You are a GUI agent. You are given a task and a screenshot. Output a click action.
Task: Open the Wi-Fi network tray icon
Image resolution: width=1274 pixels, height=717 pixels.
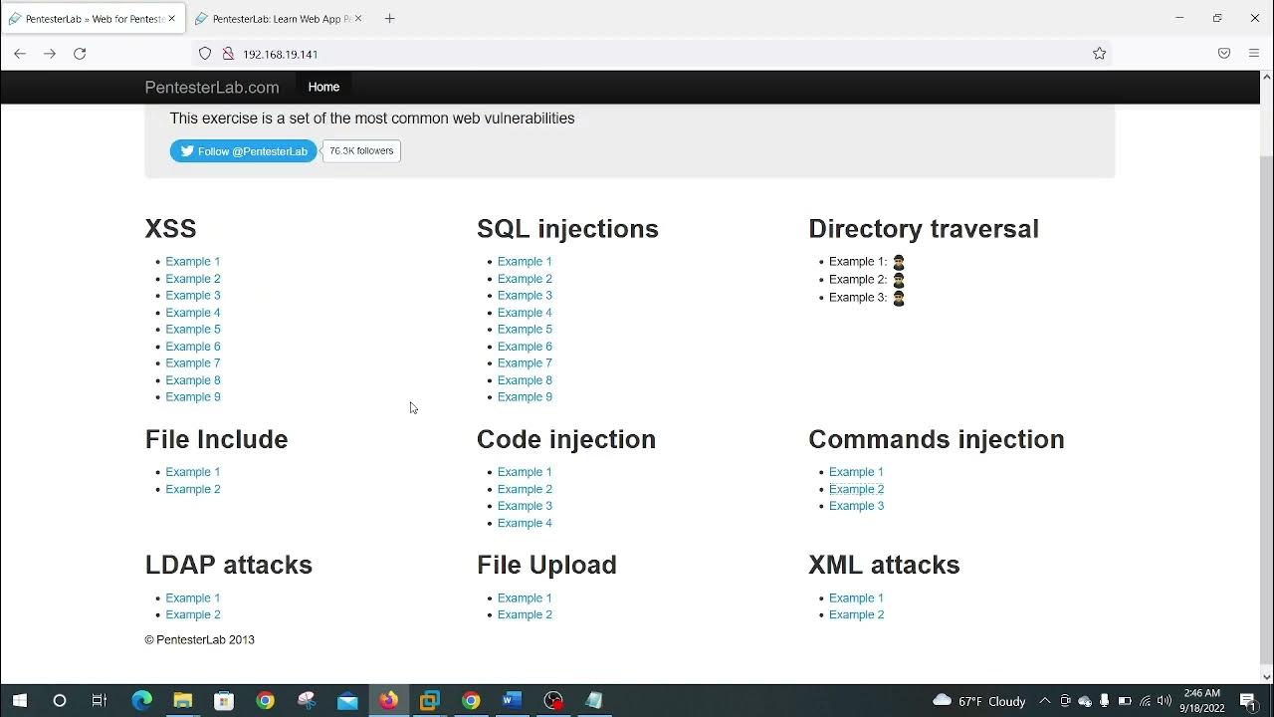[1145, 700]
